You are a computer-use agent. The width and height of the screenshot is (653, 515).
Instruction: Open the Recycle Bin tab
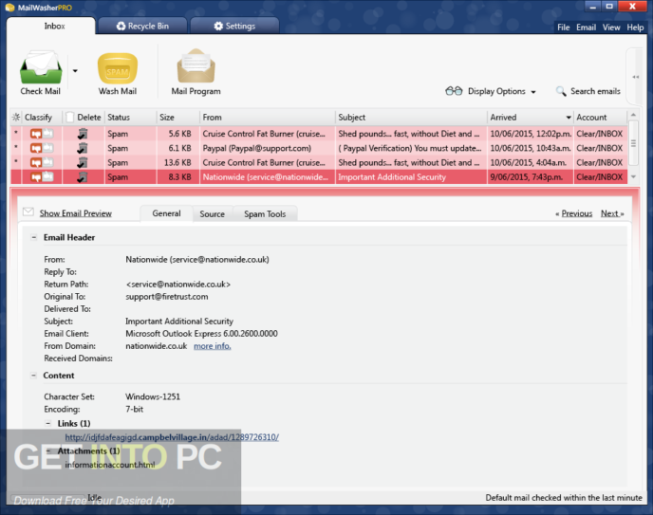click(x=142, y=26)
